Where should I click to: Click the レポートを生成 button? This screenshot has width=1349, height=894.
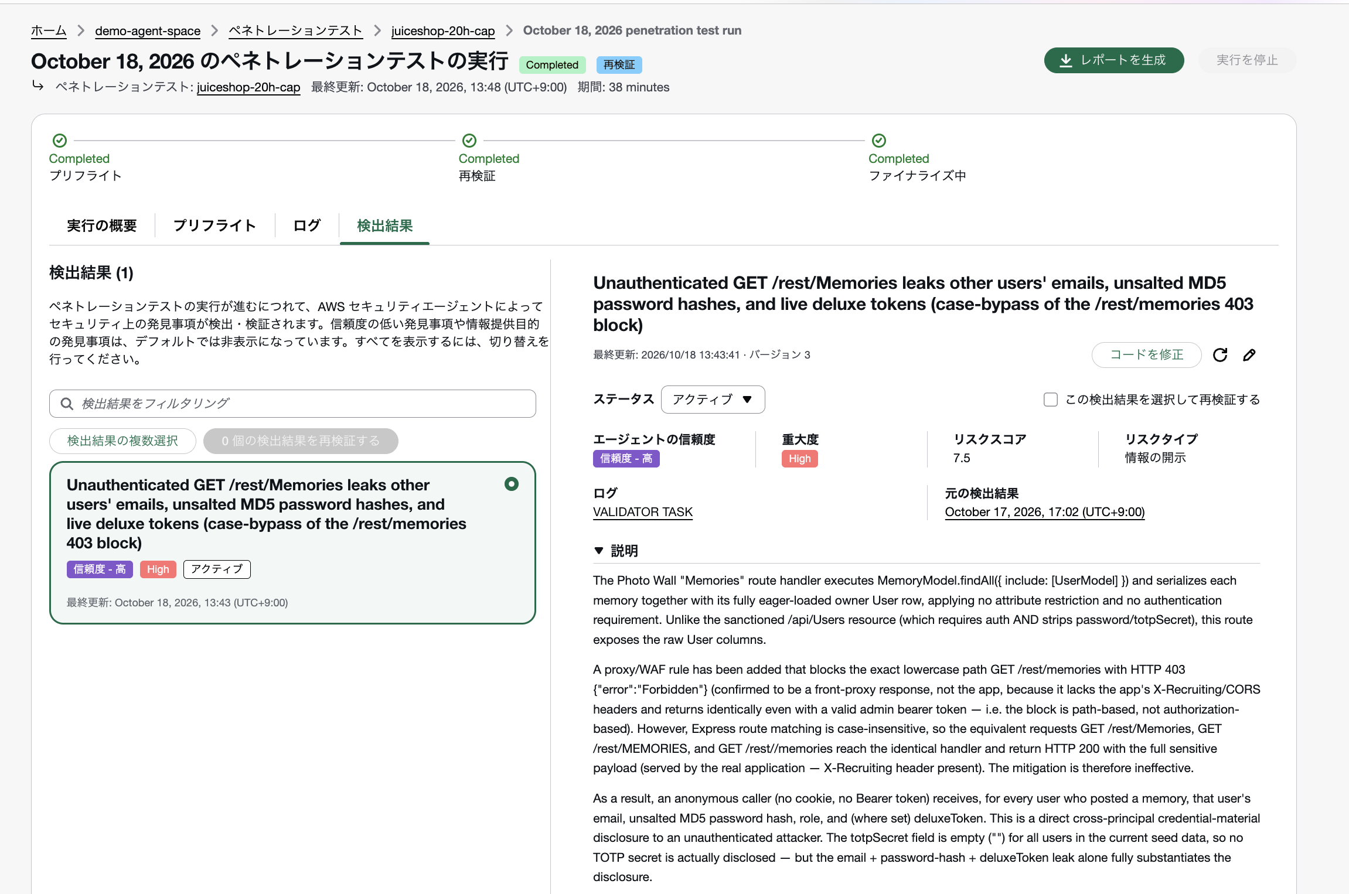(1114, 60)
